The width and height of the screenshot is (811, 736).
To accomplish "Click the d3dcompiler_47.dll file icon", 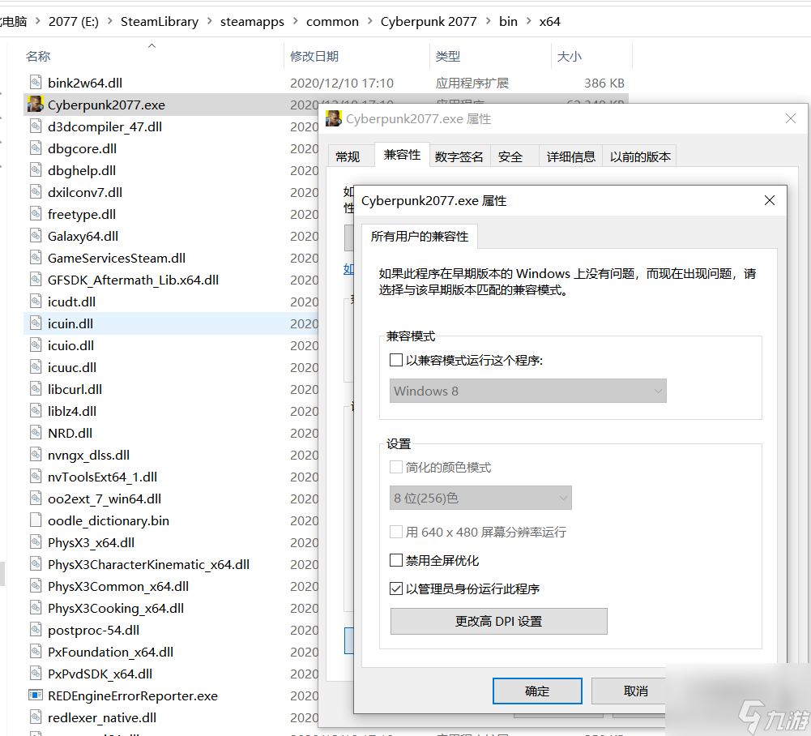I will click(36, 126).
